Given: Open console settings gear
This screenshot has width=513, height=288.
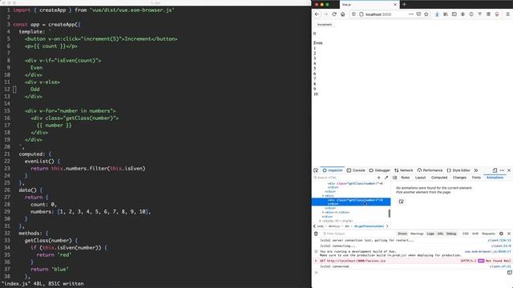Looking at the screenshot, I should pos(501,234).
